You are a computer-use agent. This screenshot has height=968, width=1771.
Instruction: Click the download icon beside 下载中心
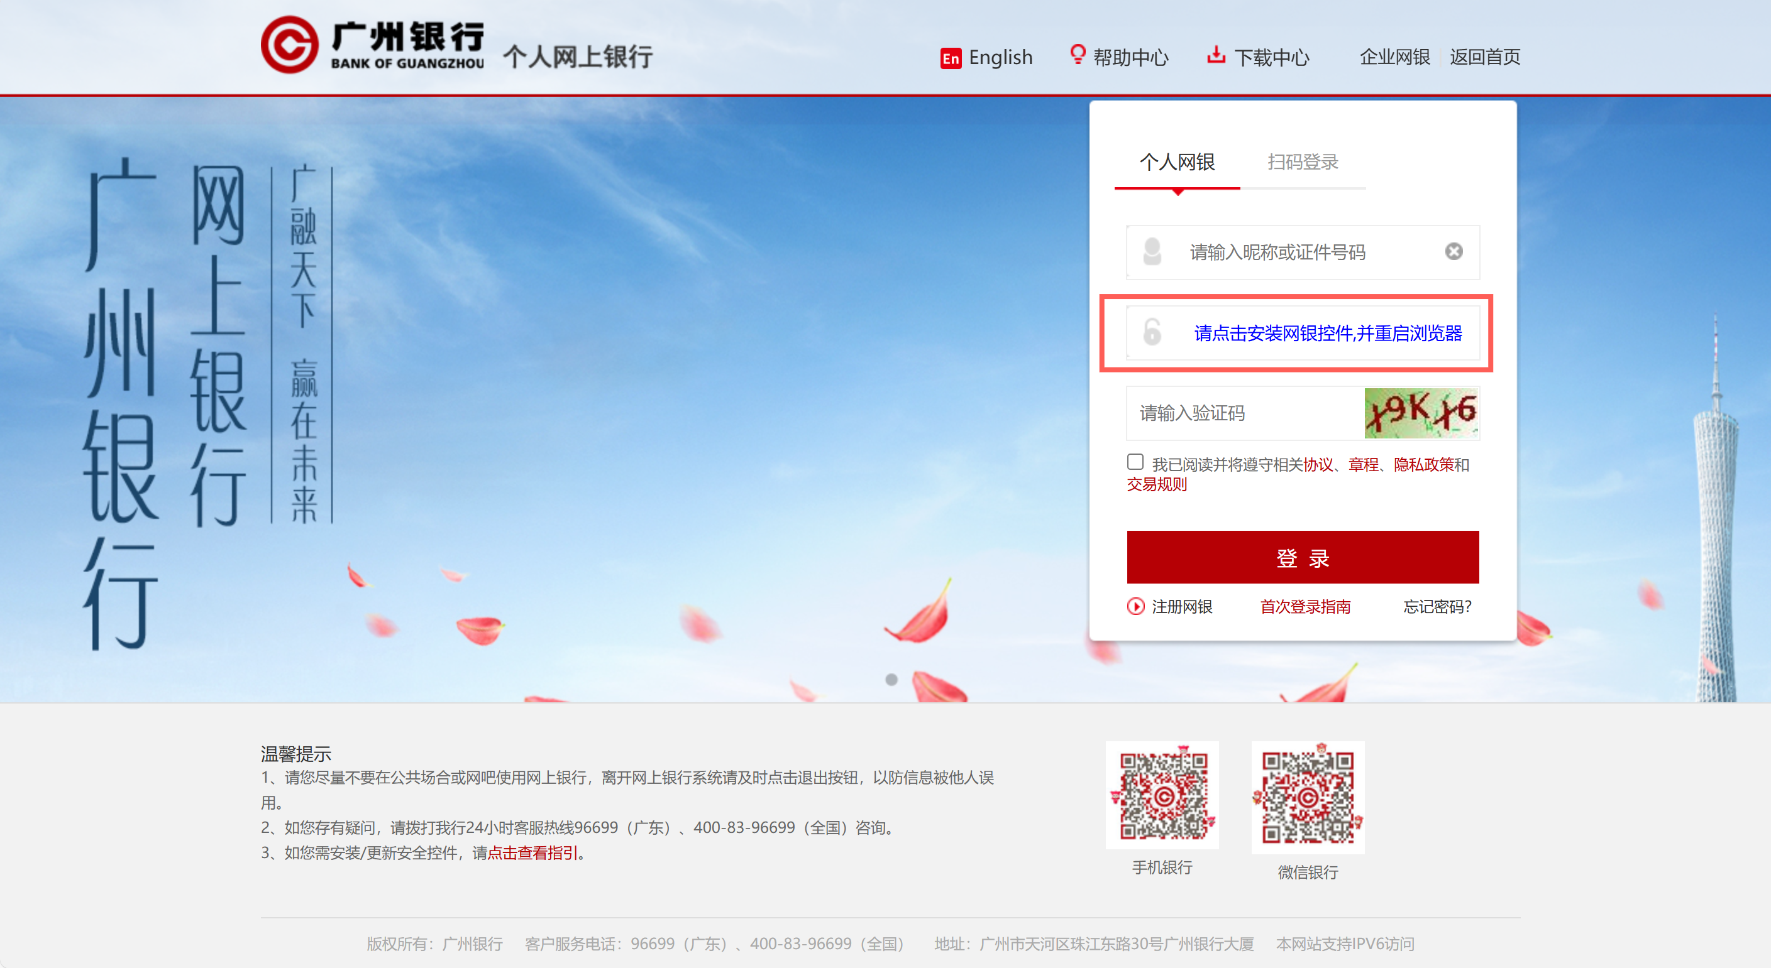pyautogui.click(x=1217, y=55)
